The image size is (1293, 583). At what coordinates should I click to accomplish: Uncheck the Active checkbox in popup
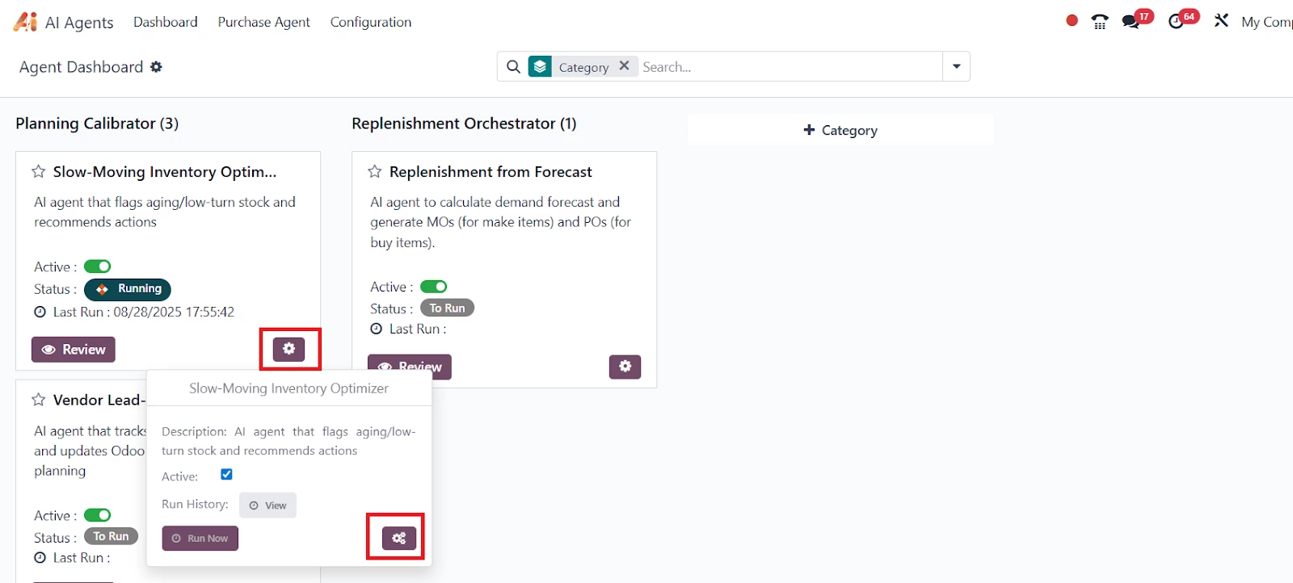(226, 475)
